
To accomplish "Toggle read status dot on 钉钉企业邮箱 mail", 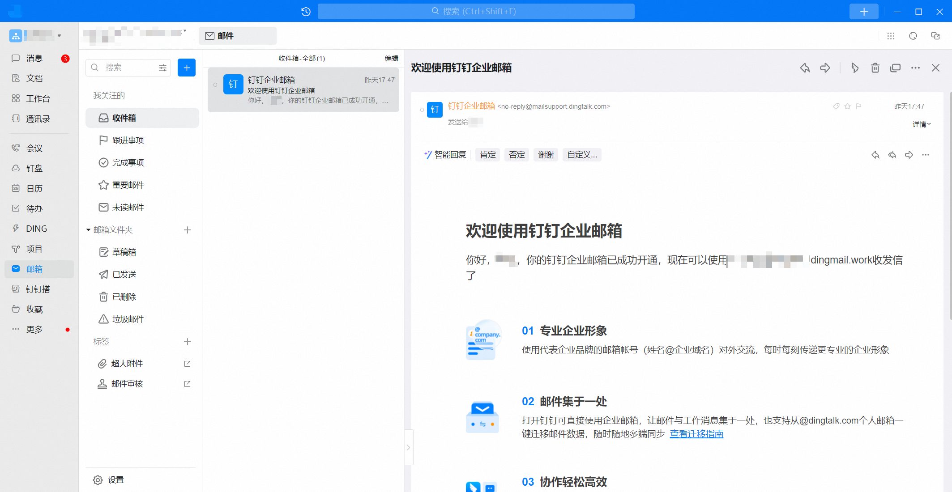I will tap(215, 85).
